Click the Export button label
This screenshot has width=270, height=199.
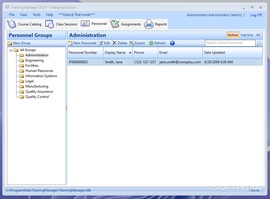140,43
